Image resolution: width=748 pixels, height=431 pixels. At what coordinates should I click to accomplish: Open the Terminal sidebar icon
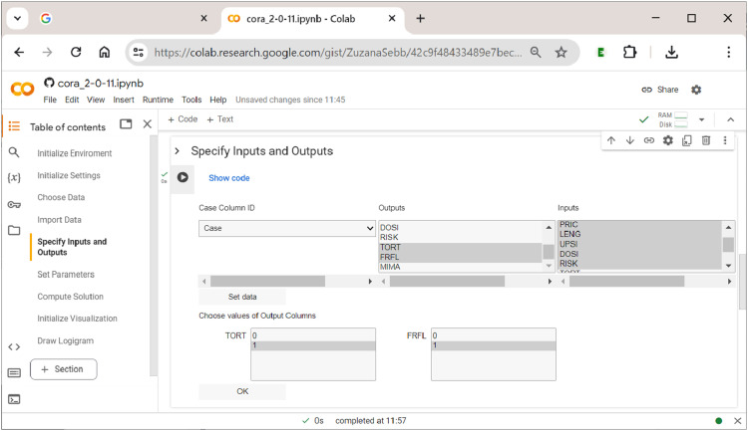point(14,399)
